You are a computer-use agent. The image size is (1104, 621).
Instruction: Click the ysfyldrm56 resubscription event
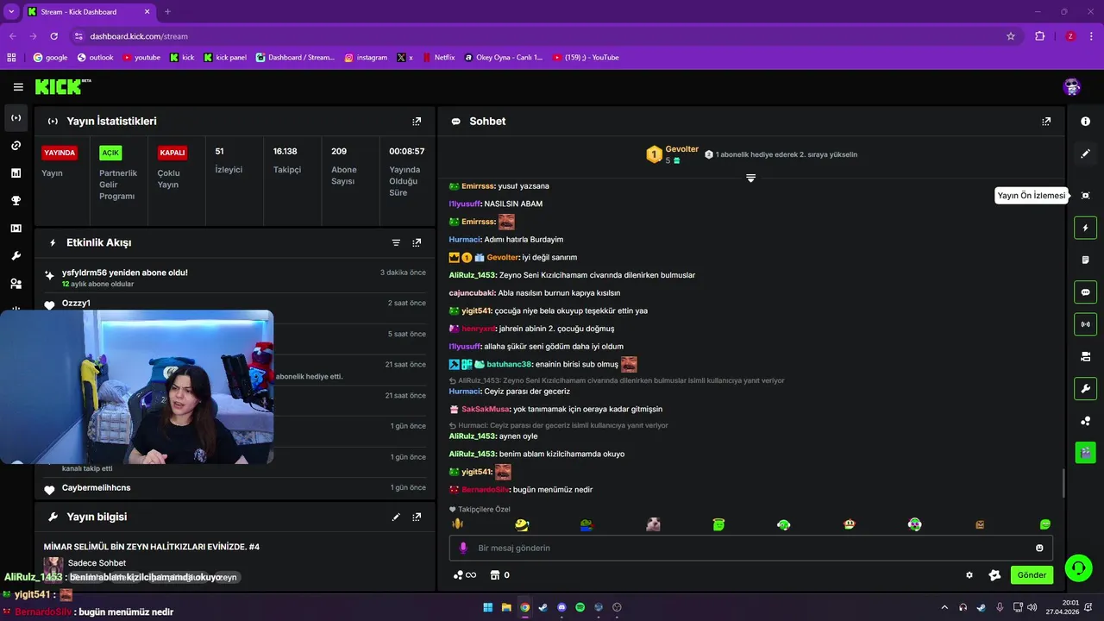point(235,278)
